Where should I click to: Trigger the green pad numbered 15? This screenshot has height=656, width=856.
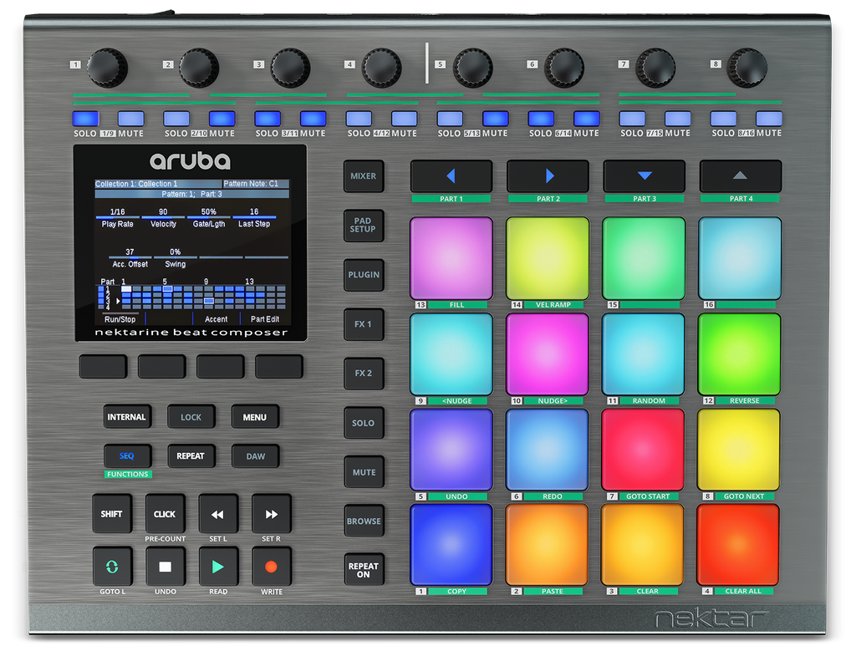(x=644, y=258)
